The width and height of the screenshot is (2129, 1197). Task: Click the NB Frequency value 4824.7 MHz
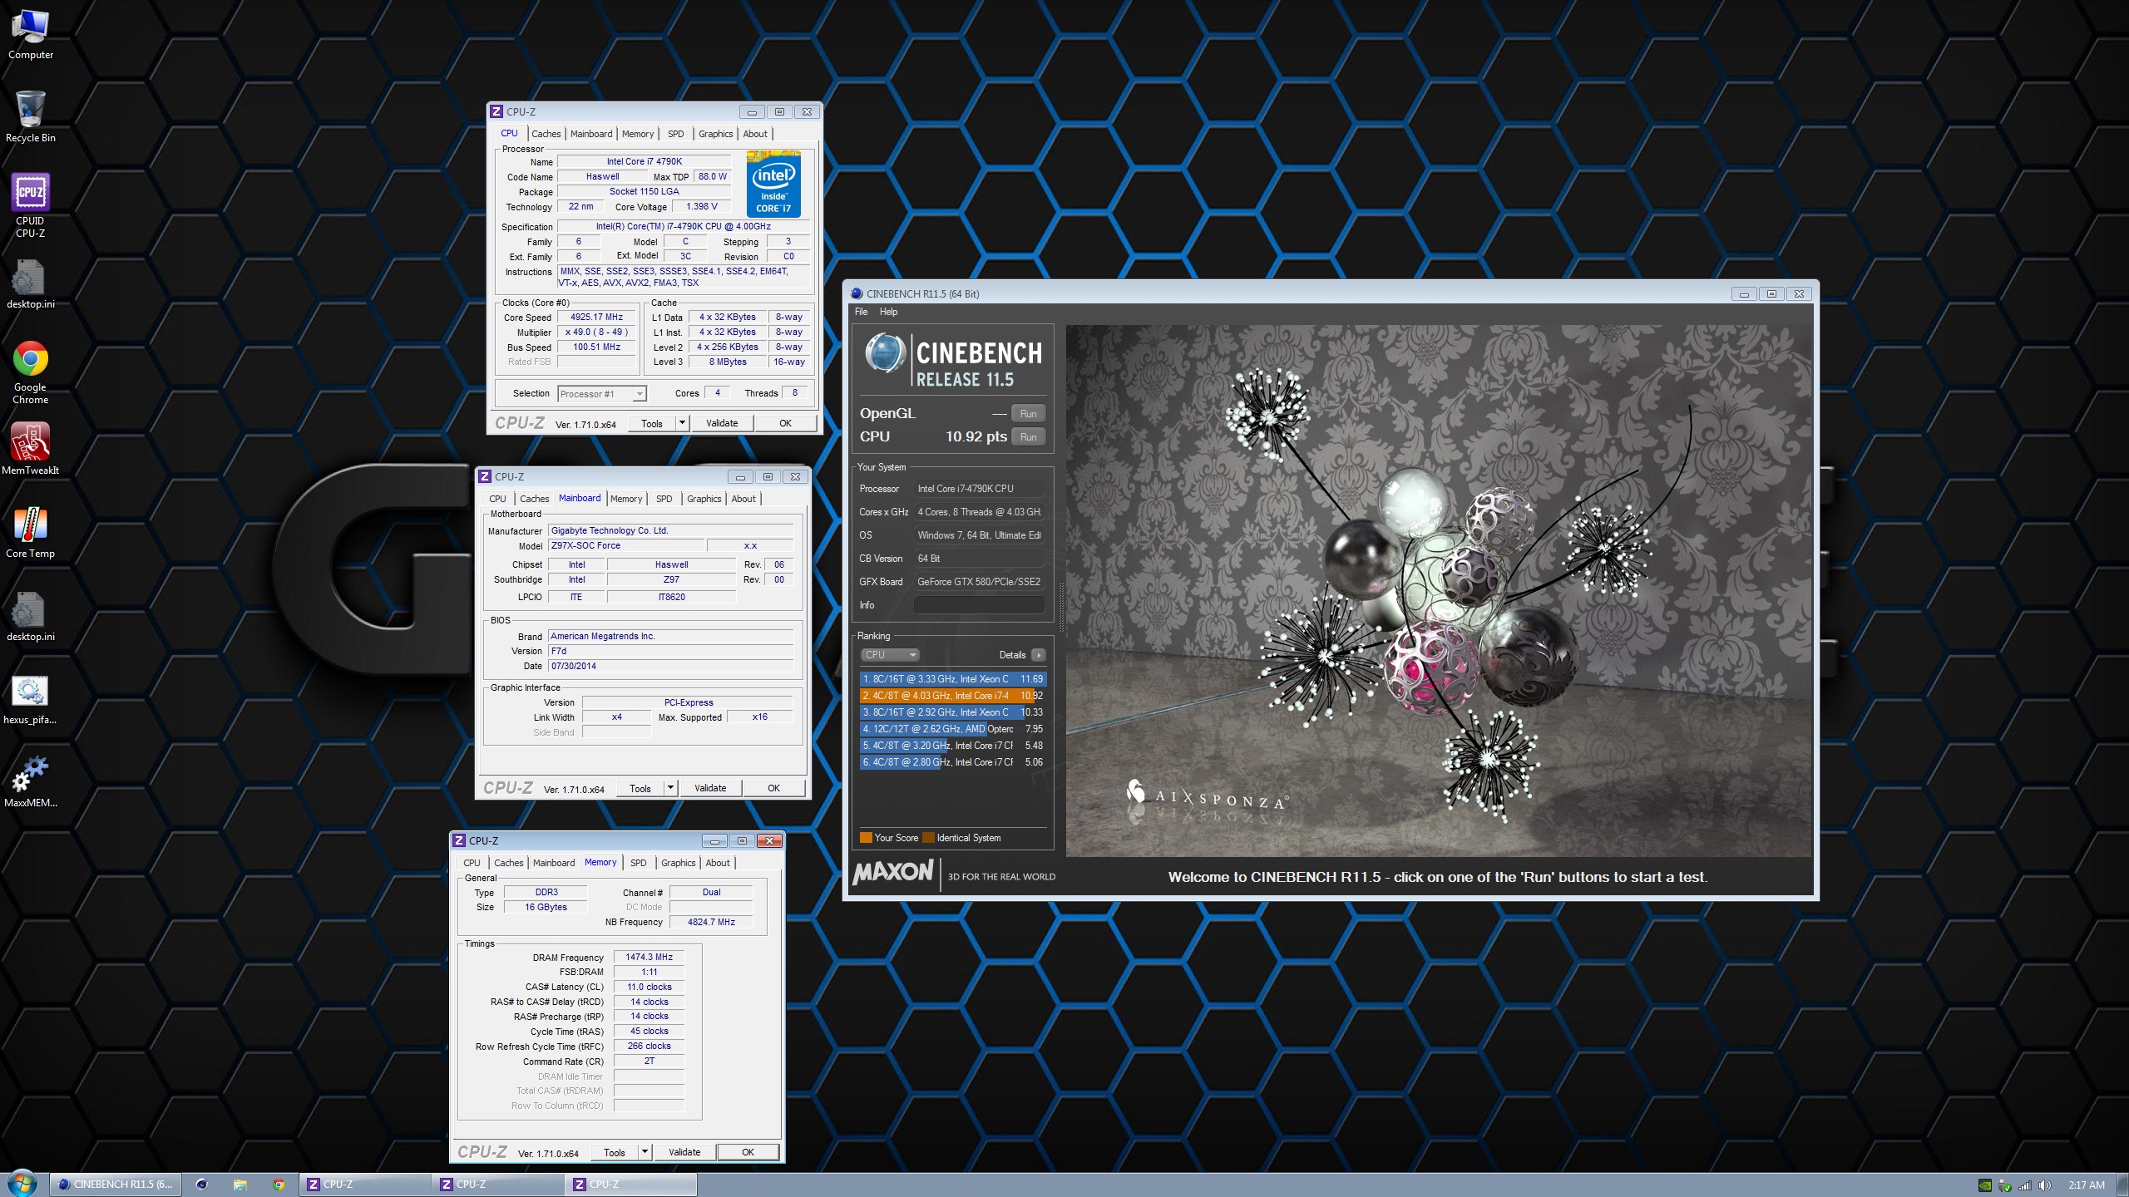[711, 922]
